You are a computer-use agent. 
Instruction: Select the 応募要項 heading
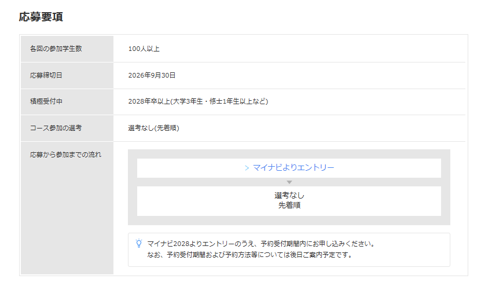pyautogui.click(x=41, y=17)
